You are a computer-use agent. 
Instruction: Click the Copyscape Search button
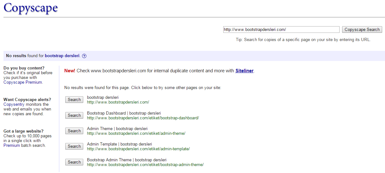click(x=362, y=29)
